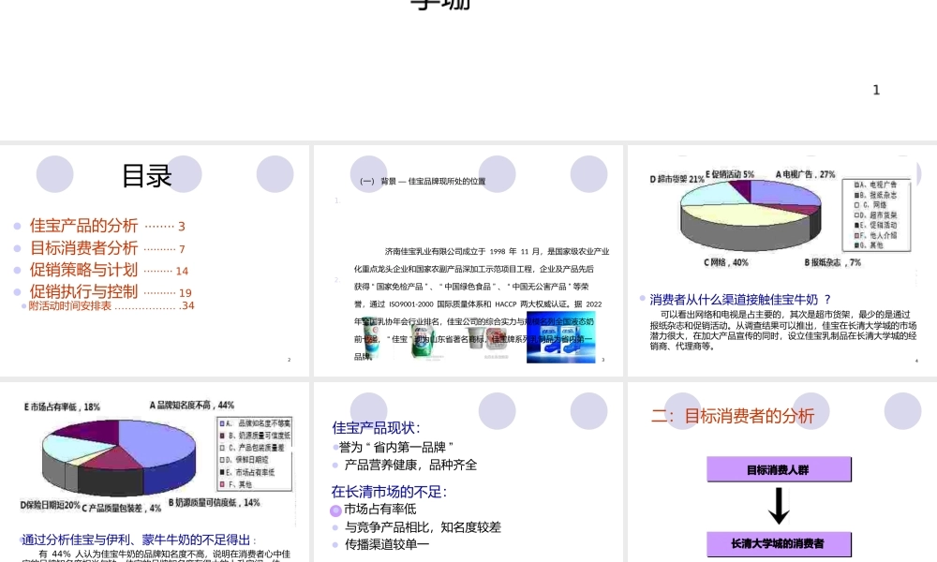Click the purple box 目标消费人群

(x=779, y=469)
